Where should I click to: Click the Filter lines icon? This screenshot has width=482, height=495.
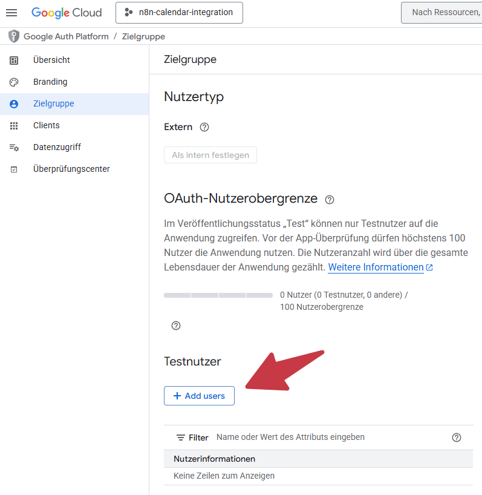pyautogui.click(x=181, y=438)
